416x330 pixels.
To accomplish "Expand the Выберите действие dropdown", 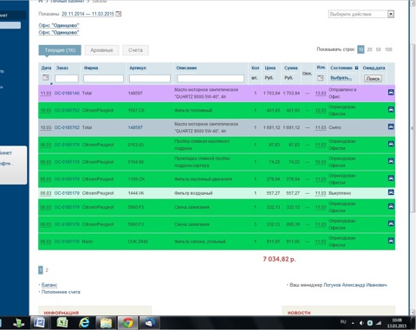I will coord(361,14).
